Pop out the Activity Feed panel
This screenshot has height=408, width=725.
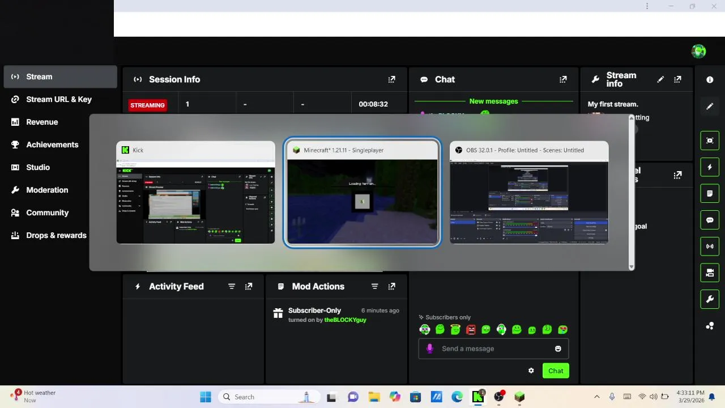249,287
